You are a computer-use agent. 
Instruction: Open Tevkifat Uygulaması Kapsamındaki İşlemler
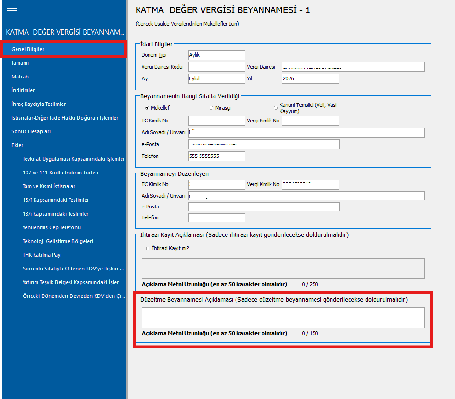[74, 159]
